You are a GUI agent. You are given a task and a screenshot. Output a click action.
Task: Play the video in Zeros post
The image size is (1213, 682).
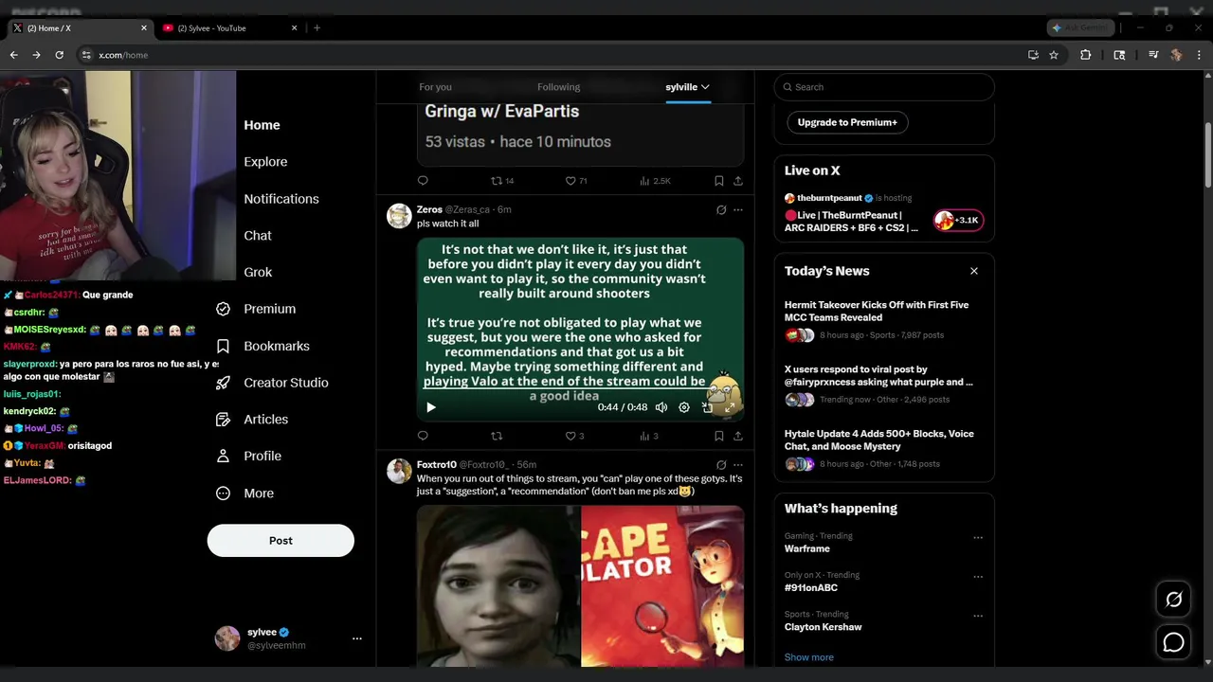coord(431,407)
